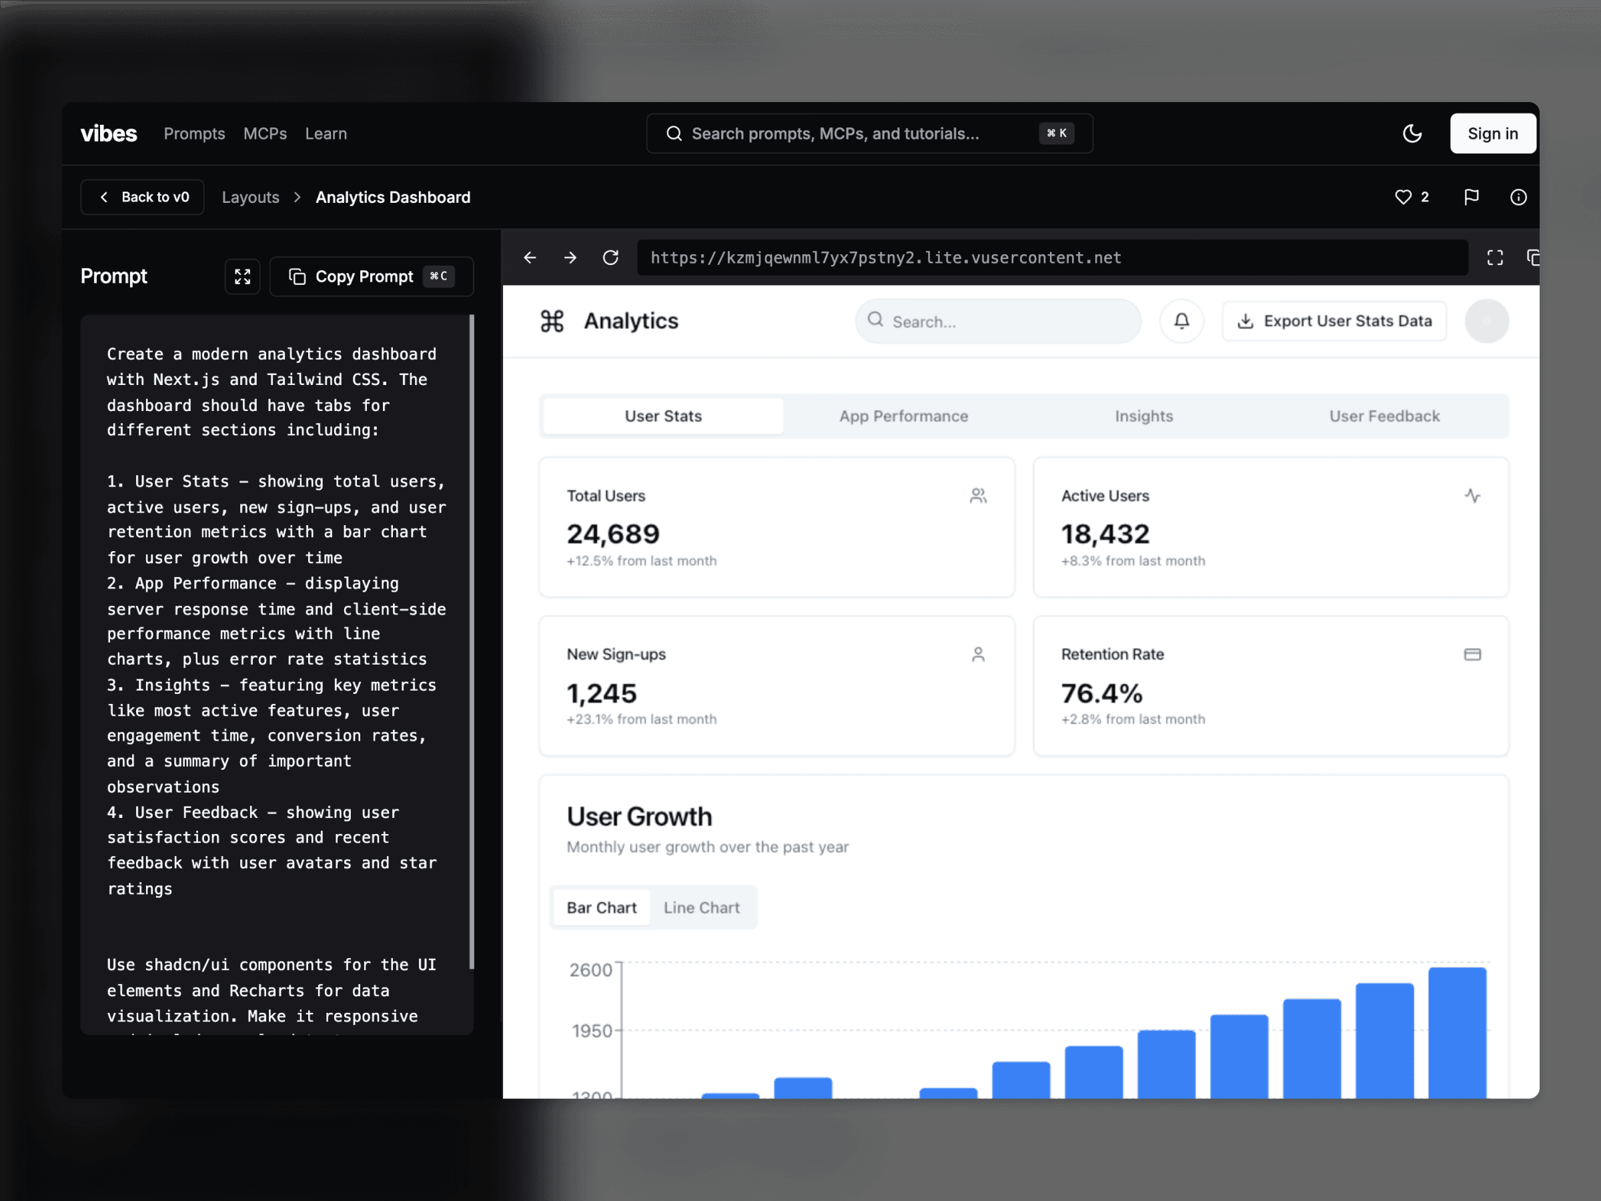
Task: Open the App Performance tab
Action: pos(903,416)
